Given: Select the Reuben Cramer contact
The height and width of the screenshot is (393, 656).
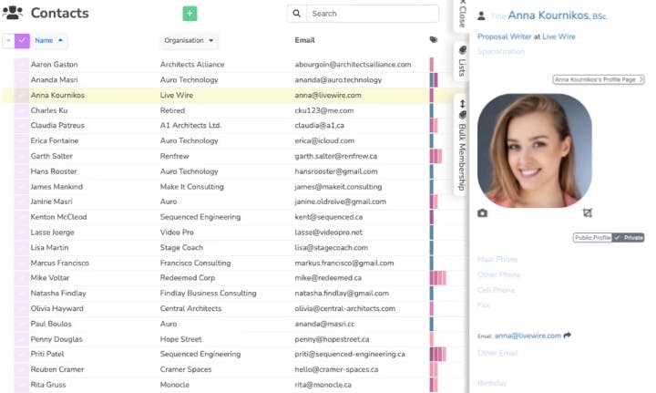Looking at the screenshot, I should [57, 369].
